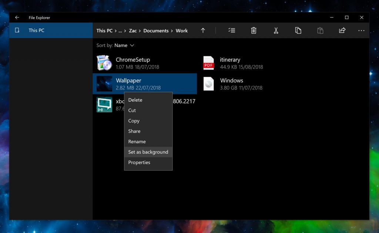Open the itinerary PDF file icon
The height and width of the screenshot is (233, 379).
[x=208, y=63]
